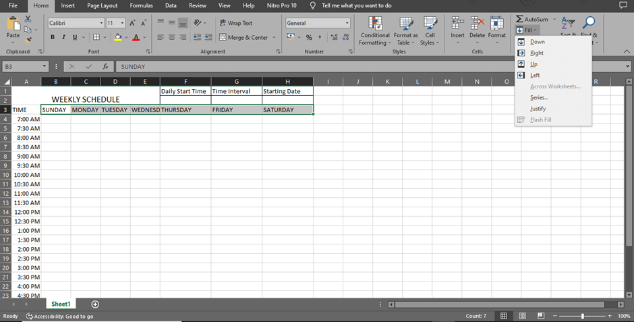Viewport: 634px width, 322px height.
Task: Add a new sheet with plus icon
Action: click(95, 304)
